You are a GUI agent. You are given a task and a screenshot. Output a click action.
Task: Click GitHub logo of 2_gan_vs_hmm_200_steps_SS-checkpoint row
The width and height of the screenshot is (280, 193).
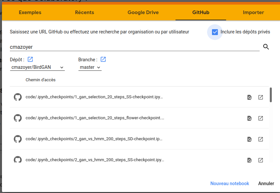(x=18, y=160)
